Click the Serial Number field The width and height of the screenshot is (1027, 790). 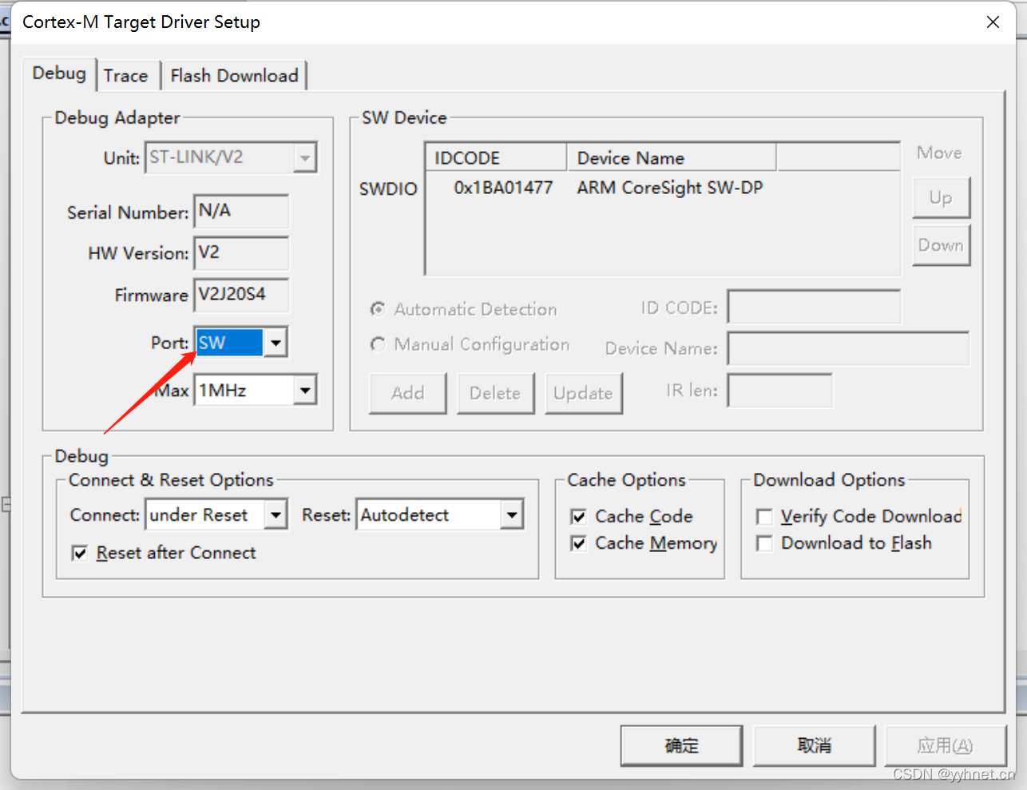241,211
